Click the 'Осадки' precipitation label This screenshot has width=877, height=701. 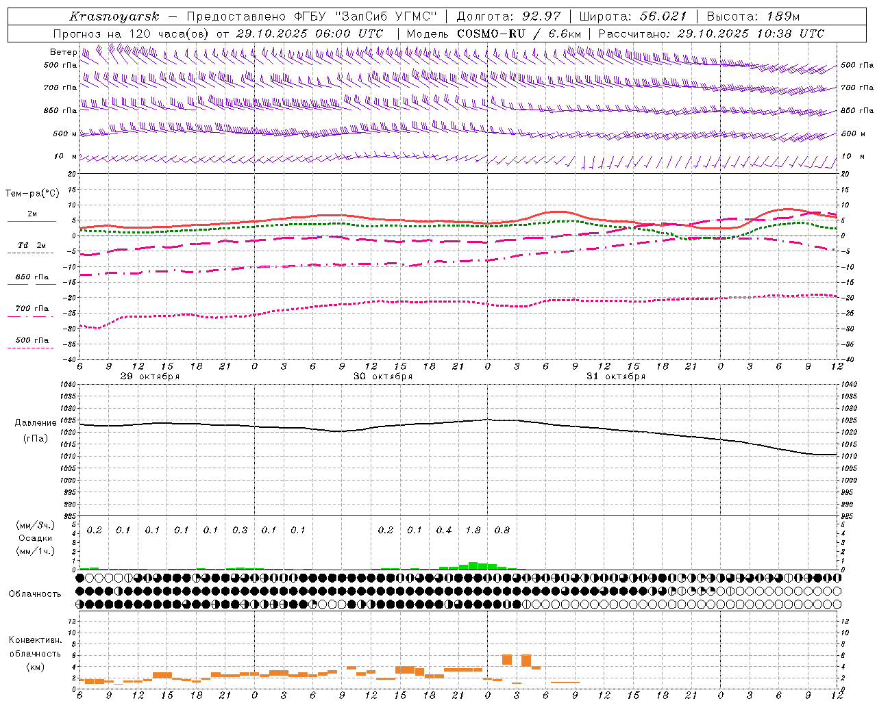pyautogui.click(x=35, y=538)
